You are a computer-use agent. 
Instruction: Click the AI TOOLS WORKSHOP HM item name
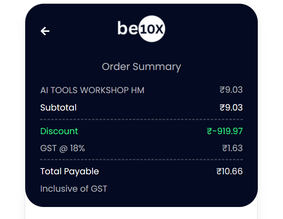[x=92, y=90]
